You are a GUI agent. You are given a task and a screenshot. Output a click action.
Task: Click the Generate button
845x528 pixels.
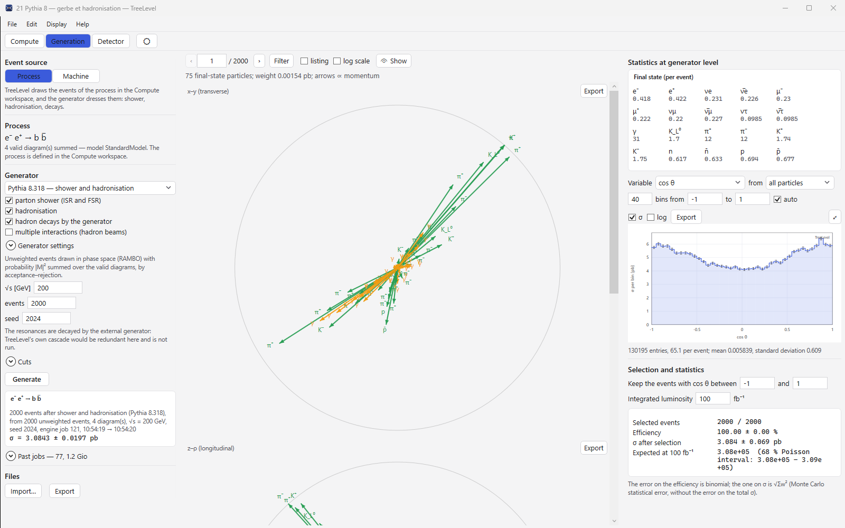(27, 379)
